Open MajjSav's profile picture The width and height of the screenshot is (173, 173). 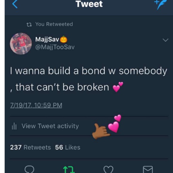21,44
